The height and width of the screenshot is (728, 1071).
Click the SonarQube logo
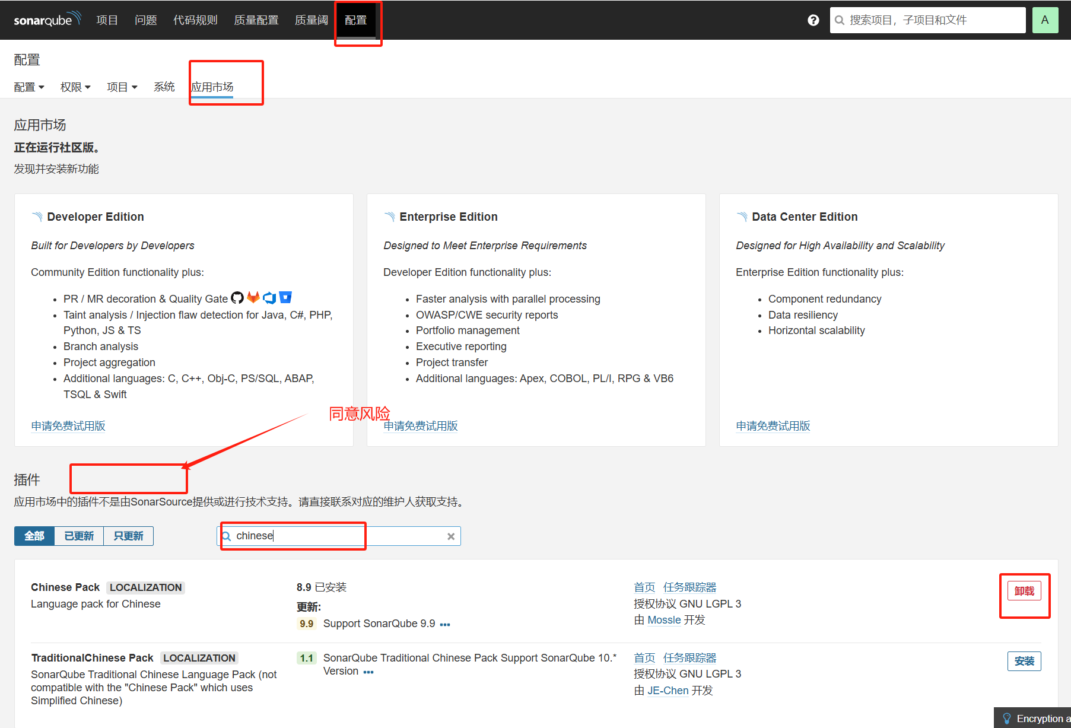(x=47, y=20)
